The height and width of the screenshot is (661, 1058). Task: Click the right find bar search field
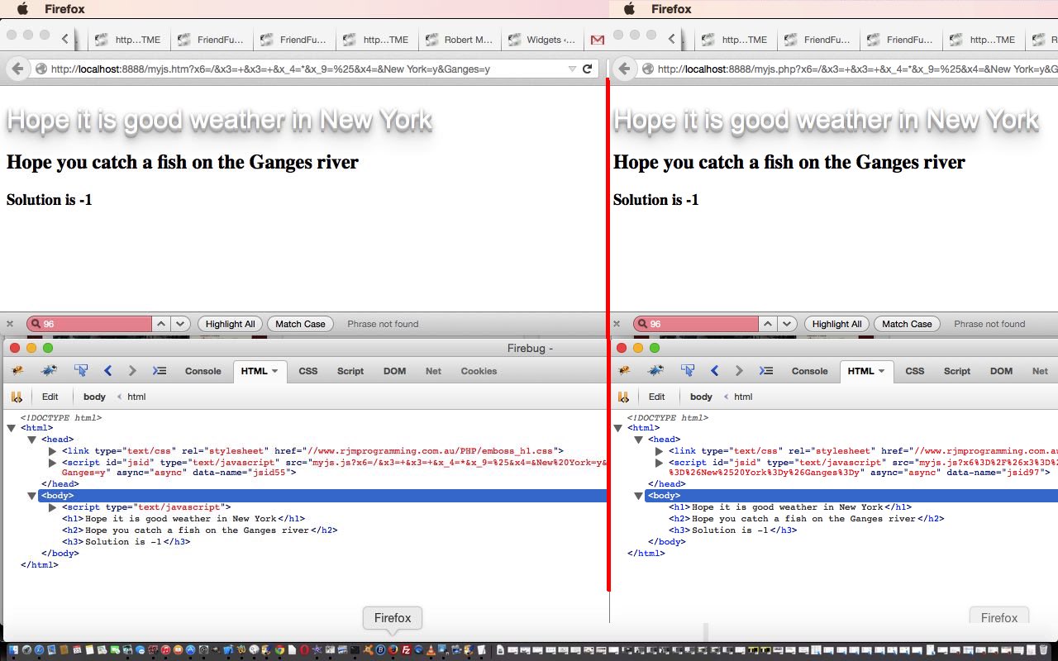click(696, 324)
